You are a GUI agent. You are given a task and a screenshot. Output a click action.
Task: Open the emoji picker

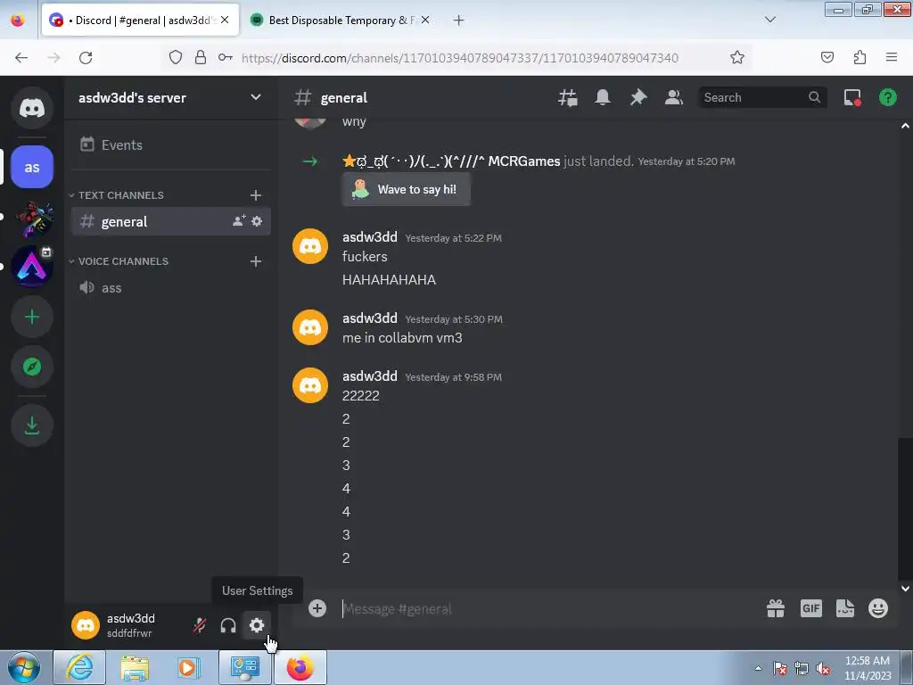tap(878, 608)
